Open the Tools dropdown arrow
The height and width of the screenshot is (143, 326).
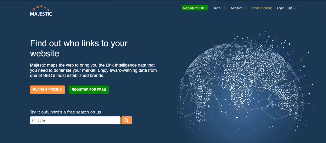pos(224,8)
